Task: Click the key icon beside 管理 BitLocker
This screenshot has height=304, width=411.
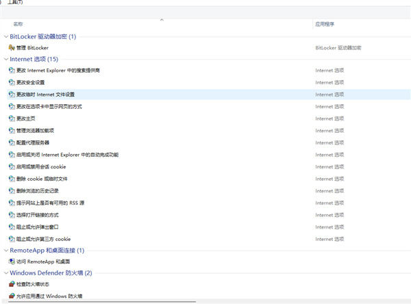Action: coord(12,48)
